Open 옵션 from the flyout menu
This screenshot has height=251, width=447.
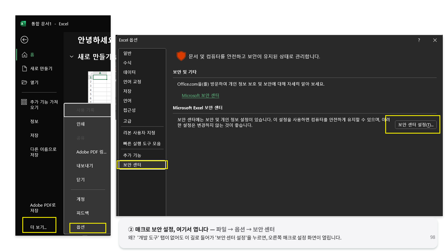point(87,227)
